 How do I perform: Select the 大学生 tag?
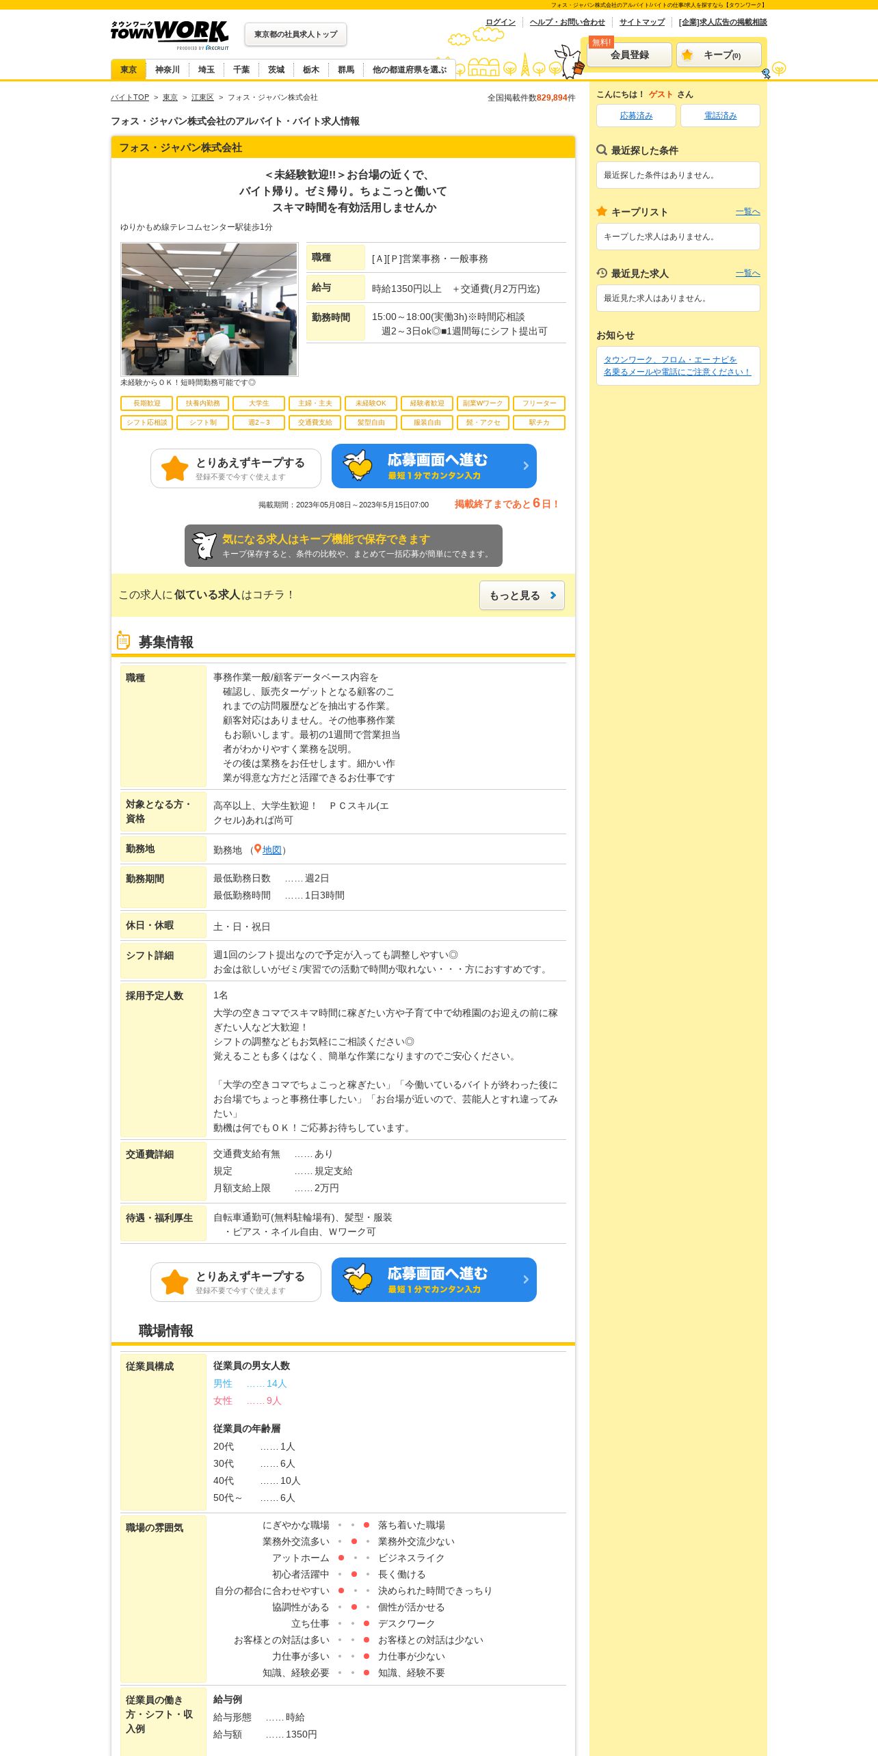pos(258,403)
